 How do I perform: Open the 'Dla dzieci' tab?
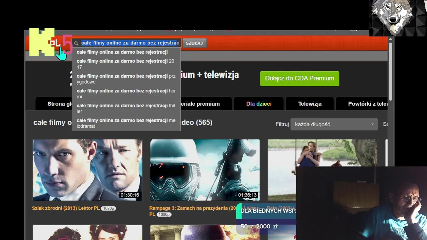coord(259,104)
